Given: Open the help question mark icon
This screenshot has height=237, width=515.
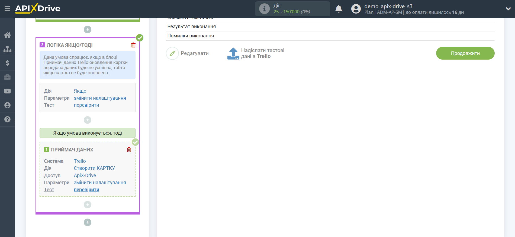Looking at the screenshot, I should [x=7, y=119].
